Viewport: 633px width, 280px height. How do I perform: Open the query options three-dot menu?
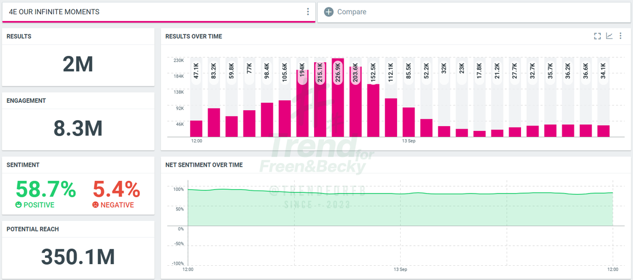308,12
